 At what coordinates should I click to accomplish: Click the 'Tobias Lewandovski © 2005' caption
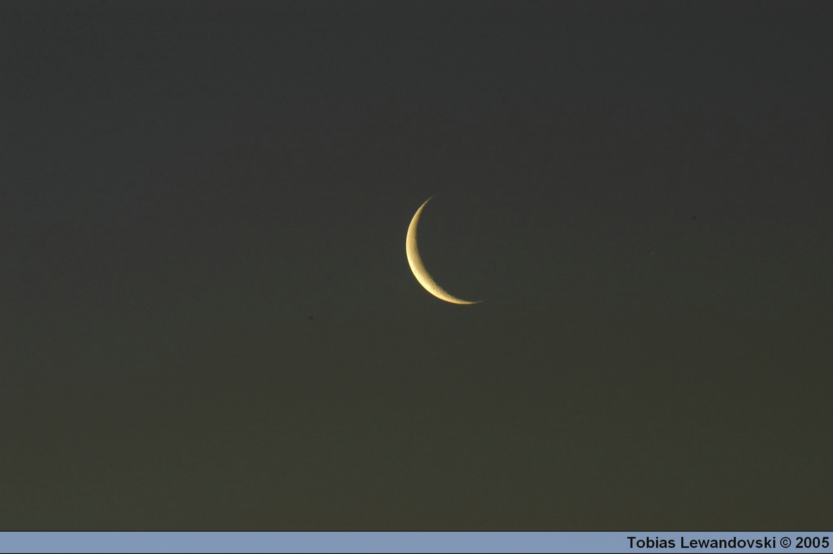point(728,543)
